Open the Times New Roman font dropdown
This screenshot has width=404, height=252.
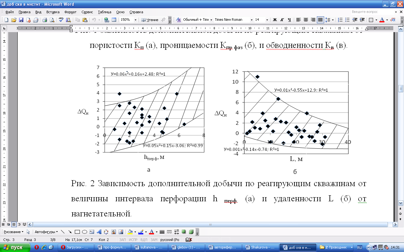[252, 20]
